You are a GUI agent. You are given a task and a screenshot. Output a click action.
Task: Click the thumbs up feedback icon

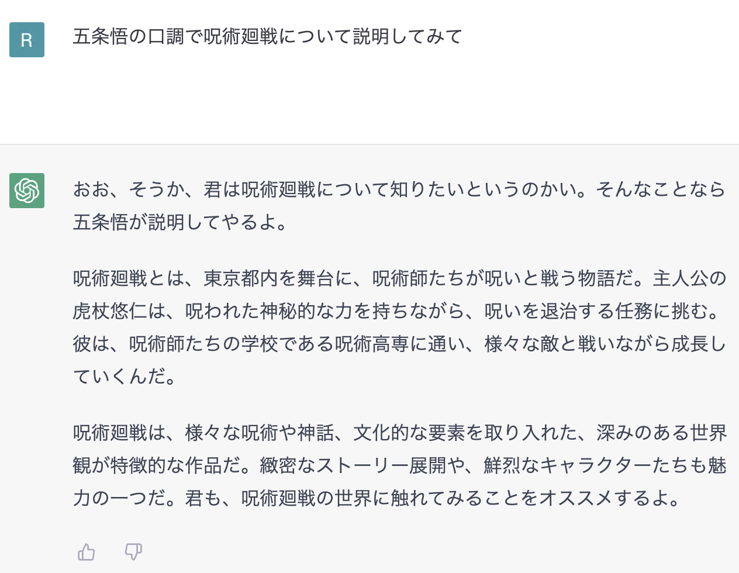click(x=87, y=551)
